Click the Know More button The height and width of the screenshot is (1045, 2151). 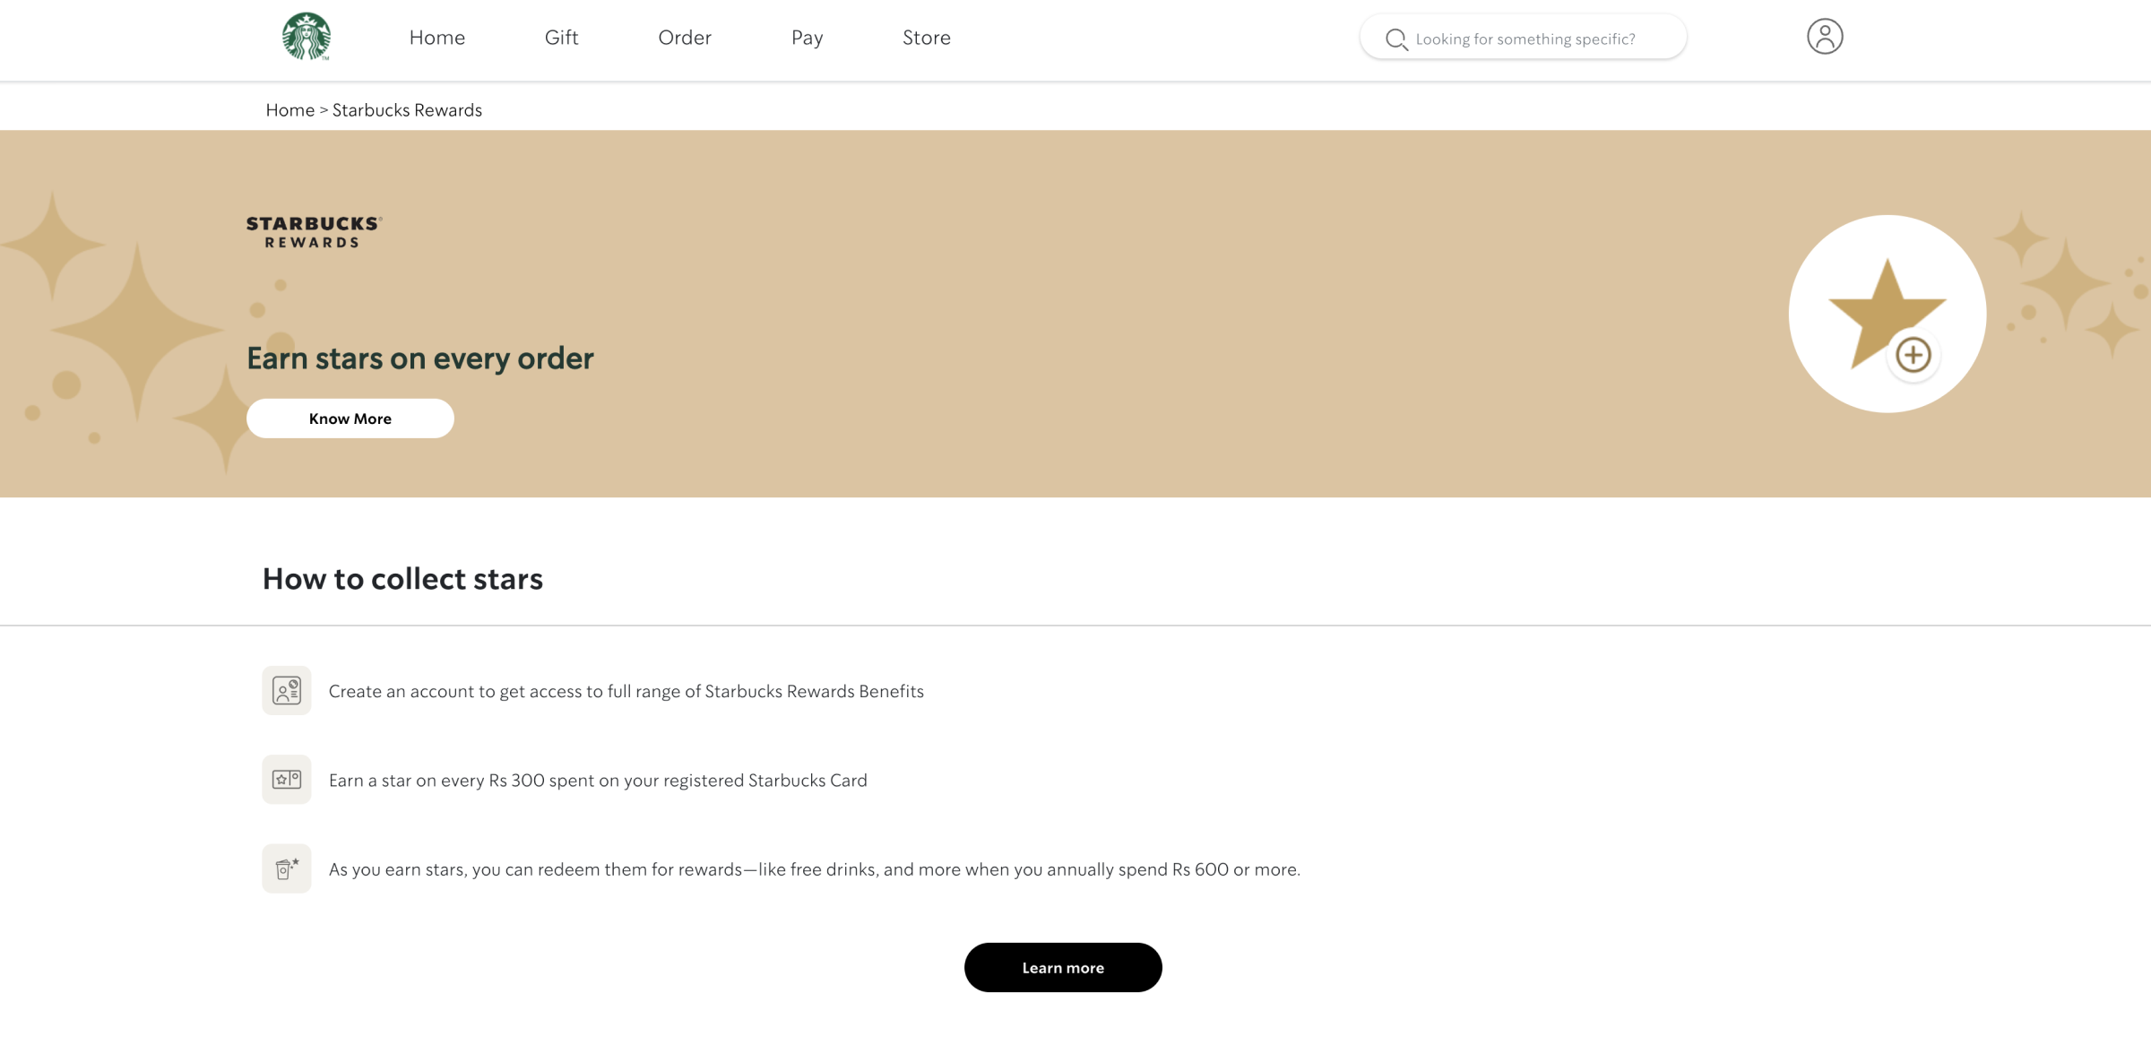350,417
